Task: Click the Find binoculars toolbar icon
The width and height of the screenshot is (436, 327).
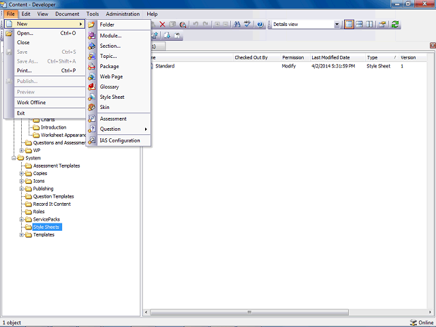Action: coord(237,25)
